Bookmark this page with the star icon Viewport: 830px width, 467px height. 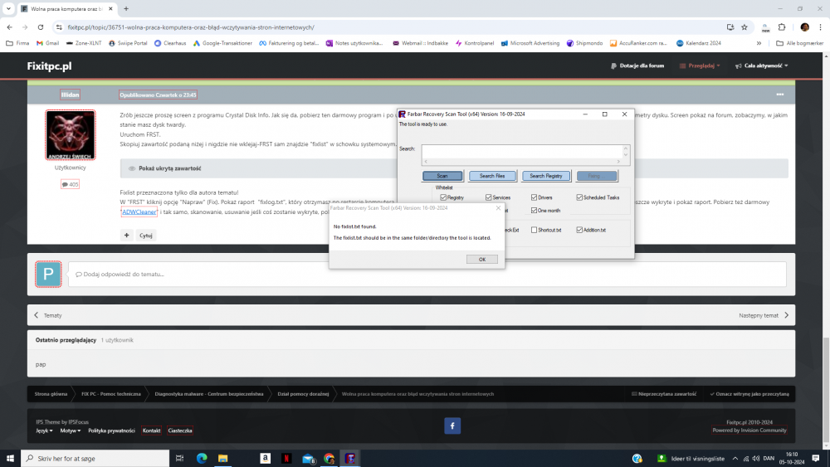click(745, 27)
